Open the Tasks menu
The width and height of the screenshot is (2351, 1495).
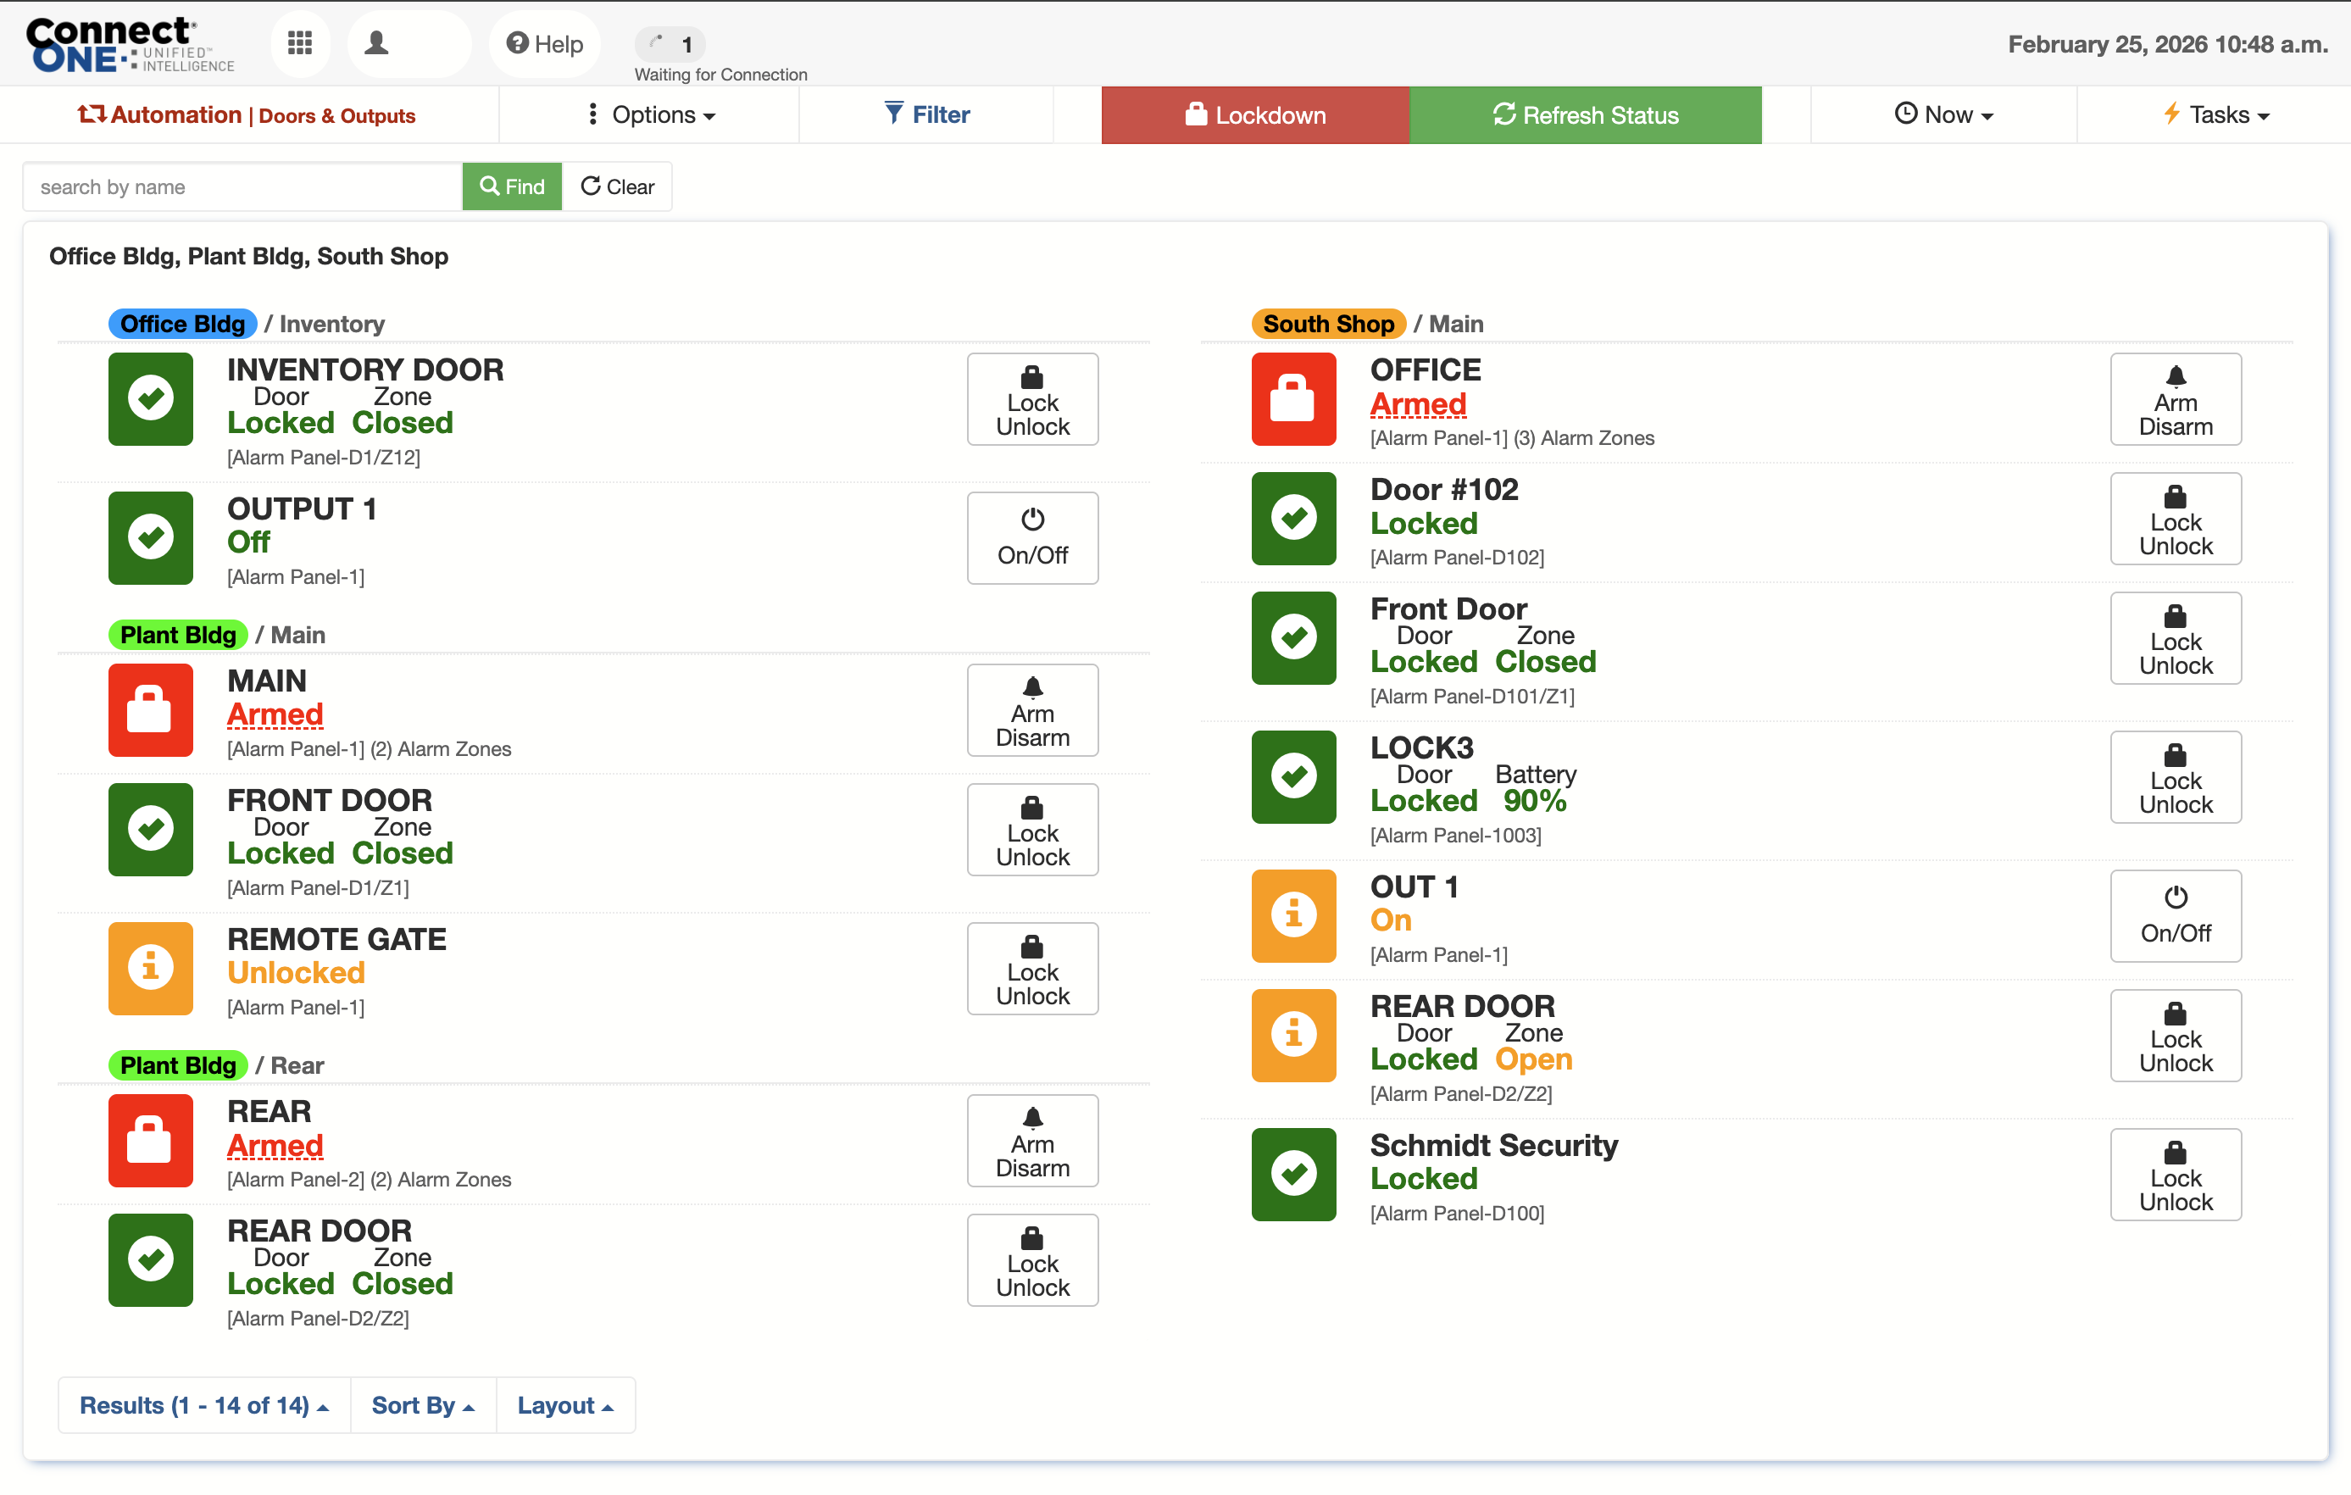click(2216, 114)
